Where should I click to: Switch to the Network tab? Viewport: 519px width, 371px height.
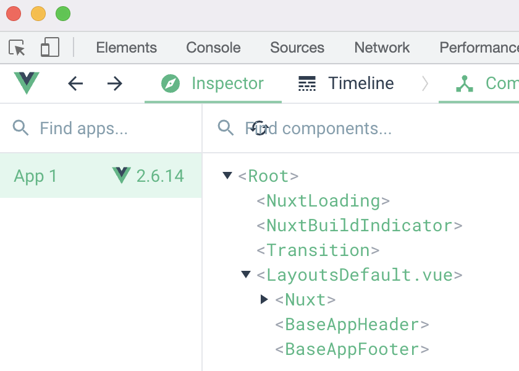[381, 47]
